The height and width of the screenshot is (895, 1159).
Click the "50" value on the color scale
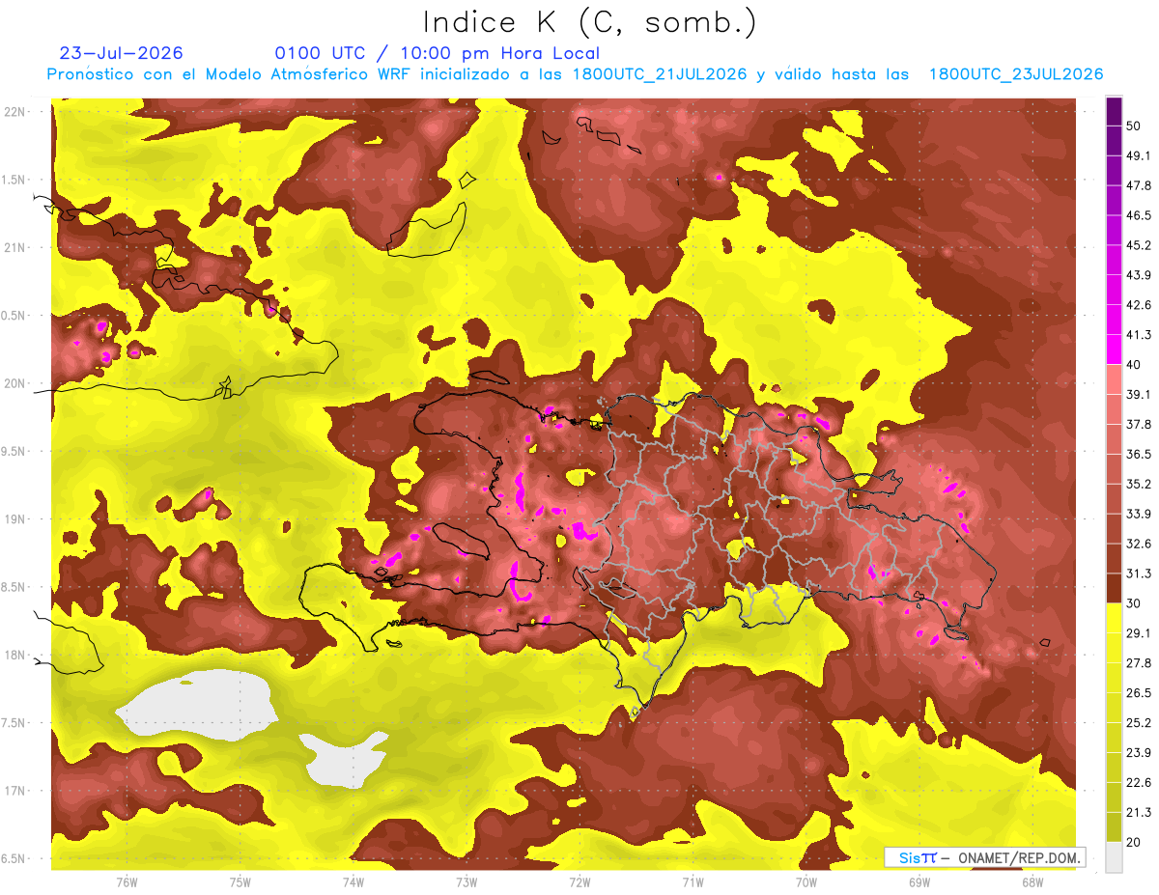click(1134, 126)
